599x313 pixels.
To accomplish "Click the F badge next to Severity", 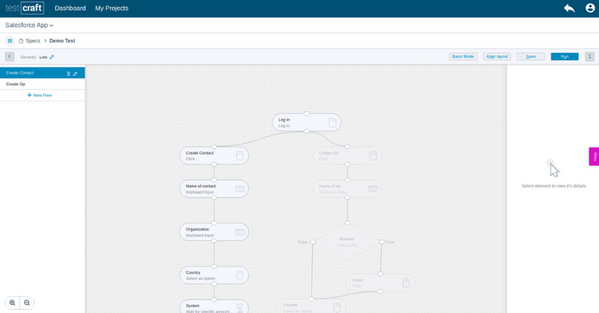I will click(9, 56).
